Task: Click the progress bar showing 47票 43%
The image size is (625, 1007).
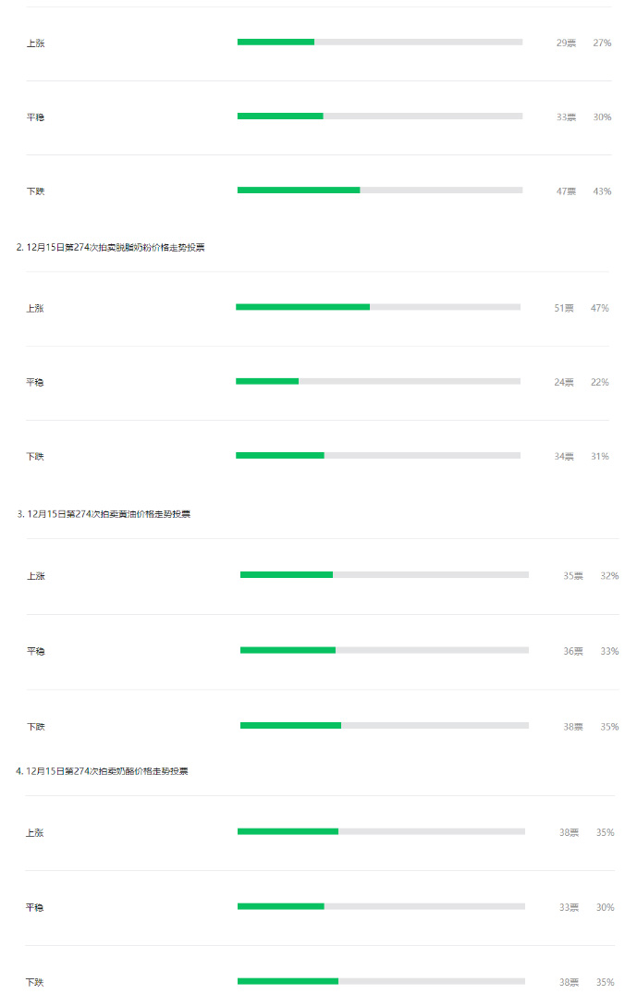Action: pos(379,190)
